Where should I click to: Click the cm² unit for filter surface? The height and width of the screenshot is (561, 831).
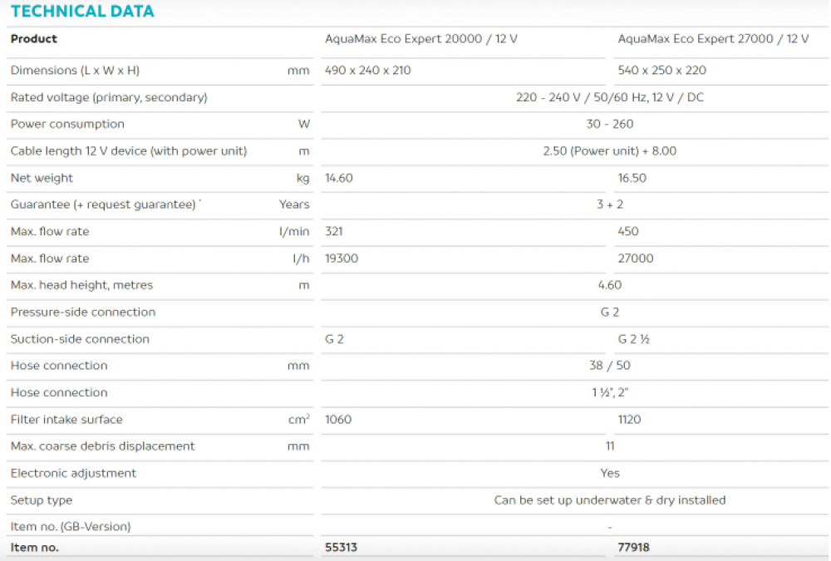pyautogui.click(x=299, y=420)
